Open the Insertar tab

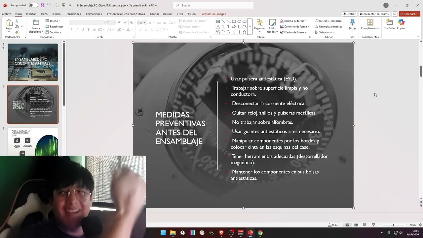point(31,14)
